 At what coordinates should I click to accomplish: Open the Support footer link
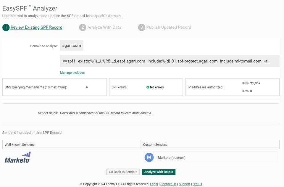point(184,184)
